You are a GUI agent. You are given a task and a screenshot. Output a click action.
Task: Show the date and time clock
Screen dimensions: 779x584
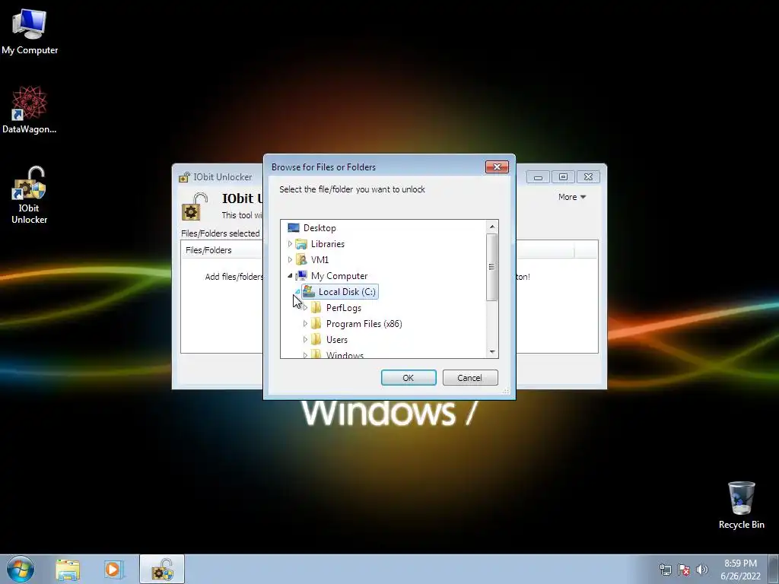click(x=740, y=570)
